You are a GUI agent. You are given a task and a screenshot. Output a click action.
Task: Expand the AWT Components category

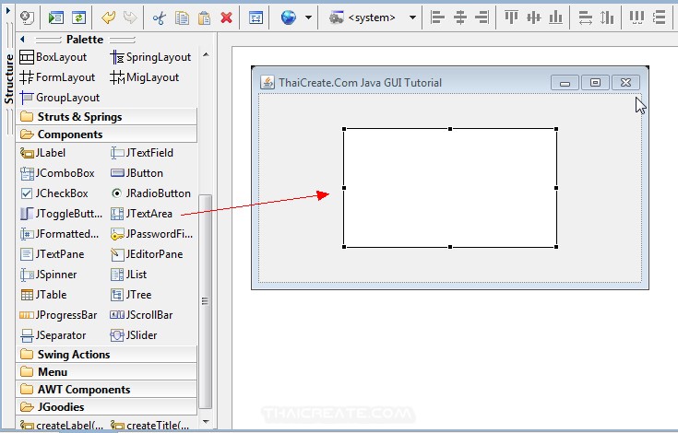pyautogui.click(x=106, y=390)
